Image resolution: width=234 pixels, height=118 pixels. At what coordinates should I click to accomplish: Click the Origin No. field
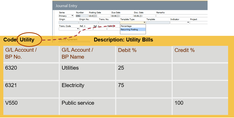89,23
